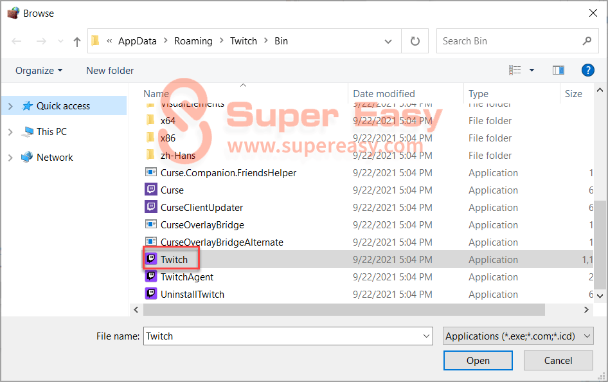Screen dimensions: 608x382
Task: Open the Help question mark icon
Action: click(588, 70)
